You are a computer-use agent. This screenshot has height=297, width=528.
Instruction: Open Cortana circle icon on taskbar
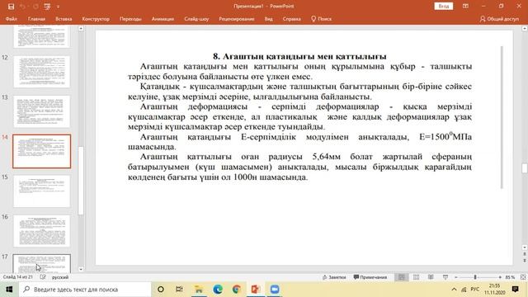[161, 290]
